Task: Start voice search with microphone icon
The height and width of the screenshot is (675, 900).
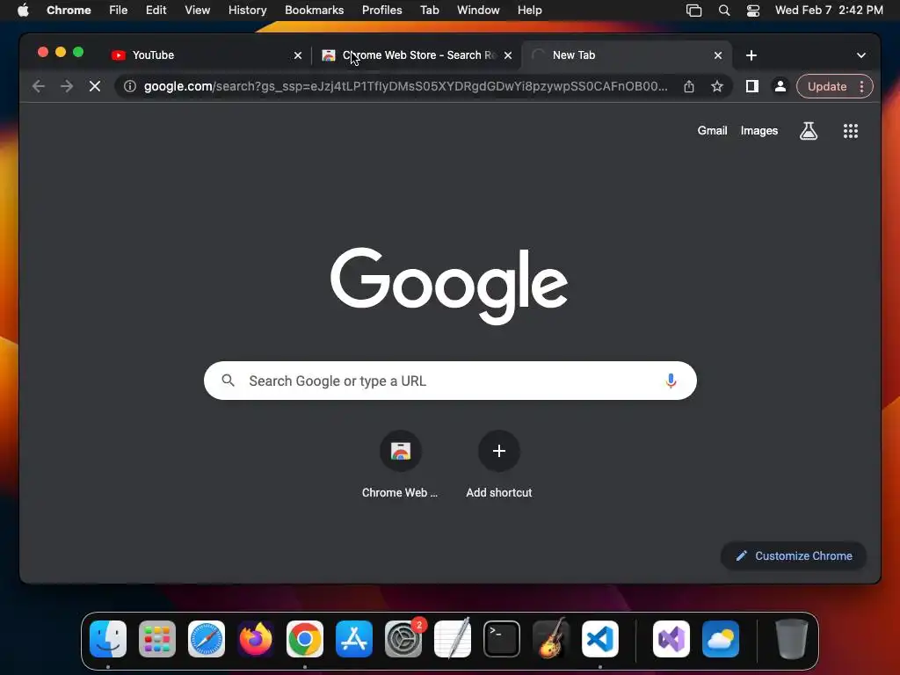Action: (671, 381)
